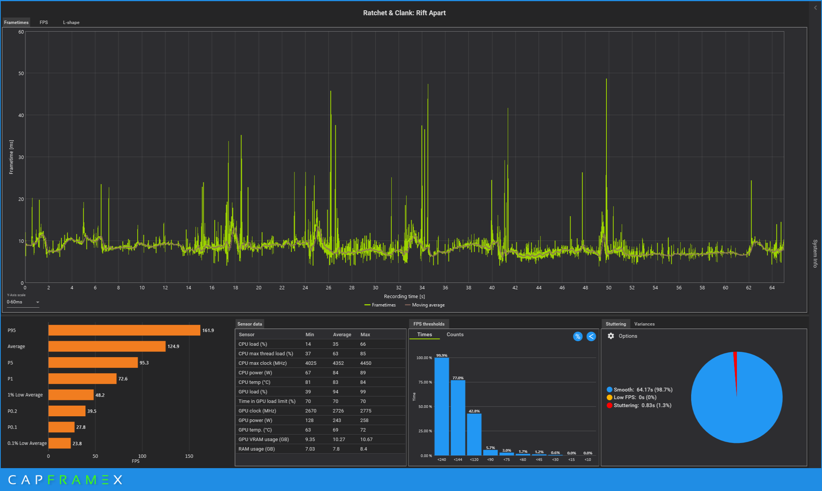Screen dimensions: 822x491
Task: Open the Options gear icon
Action: click(x=611, y=336)
